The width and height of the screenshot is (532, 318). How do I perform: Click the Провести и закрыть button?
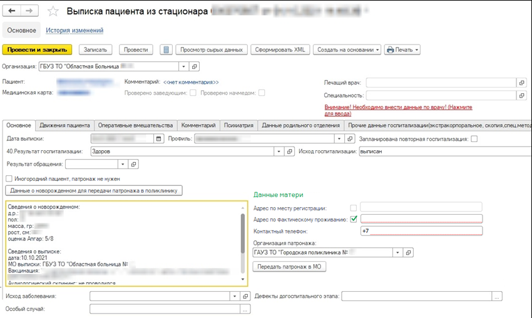click(38, 50)
